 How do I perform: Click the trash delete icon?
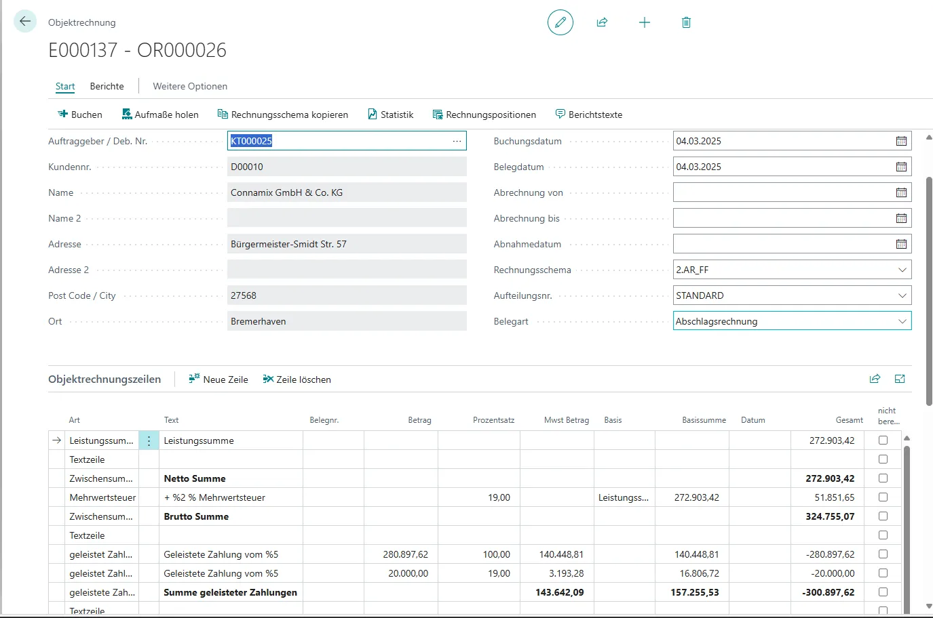point(686,22)
